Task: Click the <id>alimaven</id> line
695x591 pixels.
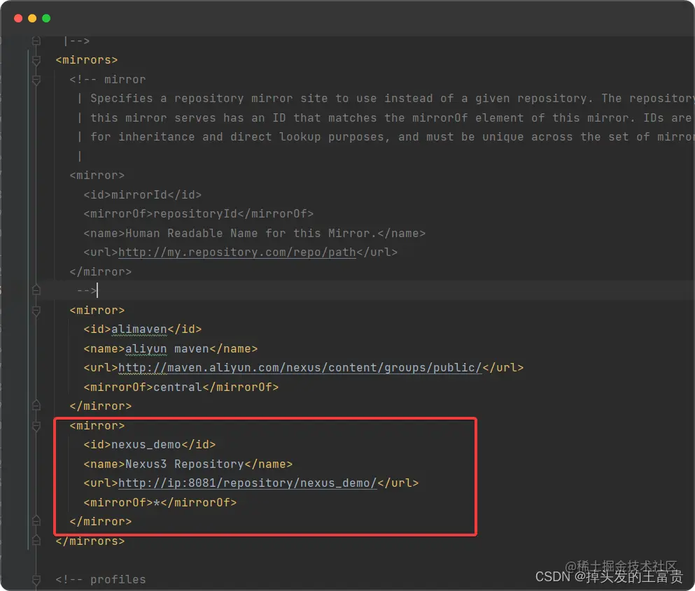Action: [143, 329]
